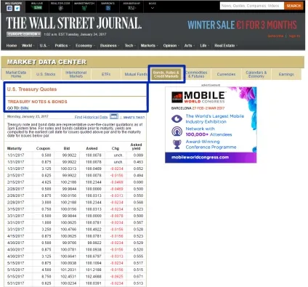Click the Monday, January 23, 2017 date text

(28, 116)
